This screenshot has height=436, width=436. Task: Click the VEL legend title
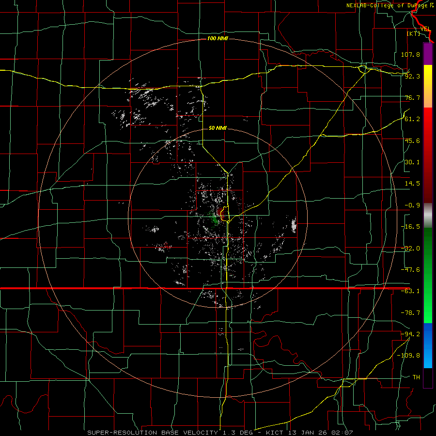pyautogui.click(x=426, y=29)
